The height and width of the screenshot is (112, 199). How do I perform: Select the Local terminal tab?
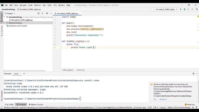click(x=16, y=74)
